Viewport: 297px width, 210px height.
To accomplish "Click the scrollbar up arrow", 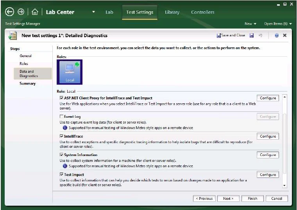I will [x=284, y=97].
